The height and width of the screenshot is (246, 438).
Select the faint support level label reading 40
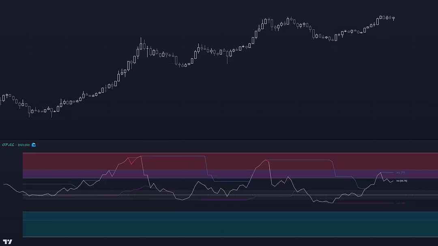(x=401, y=203)
